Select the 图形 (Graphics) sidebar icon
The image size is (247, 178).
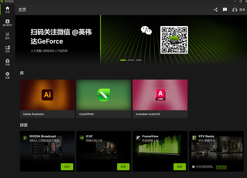[x=8, y=35]
